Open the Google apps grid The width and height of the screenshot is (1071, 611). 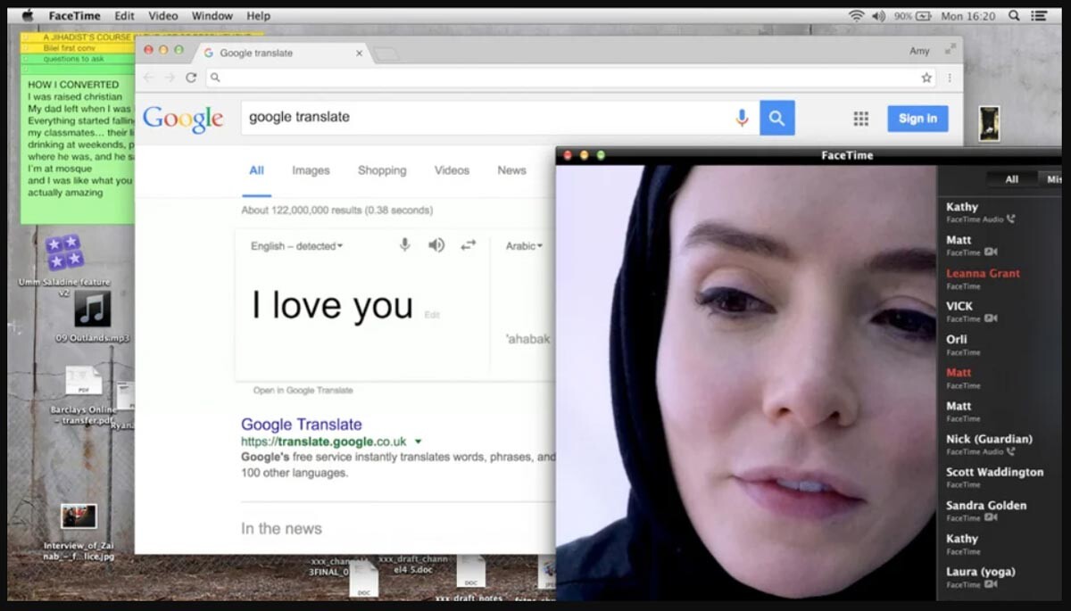tap(861, 119)
